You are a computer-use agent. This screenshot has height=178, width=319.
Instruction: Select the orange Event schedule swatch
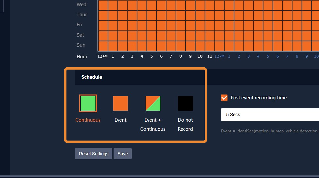coord(120,103)
